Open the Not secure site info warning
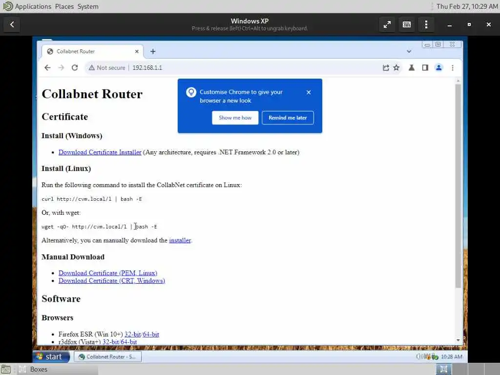Viewport: 500px width, 375px height. tap(107, 67)
